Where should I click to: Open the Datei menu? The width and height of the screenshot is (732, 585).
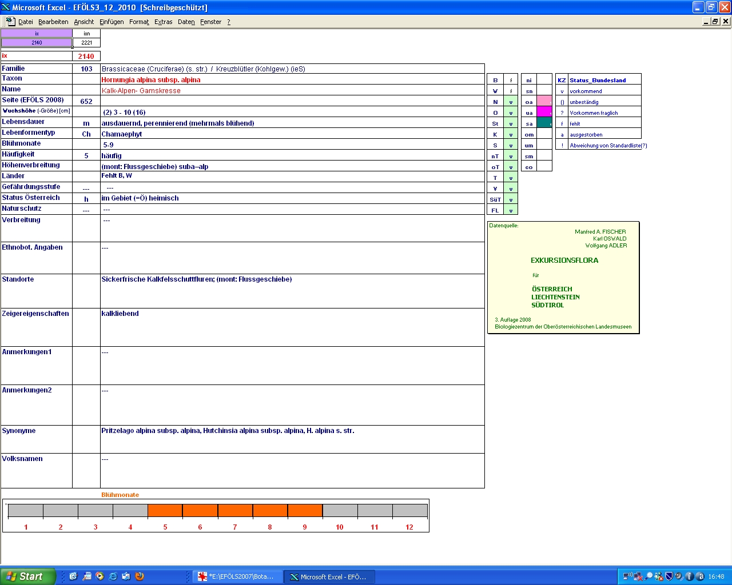(x=25, y=22)
